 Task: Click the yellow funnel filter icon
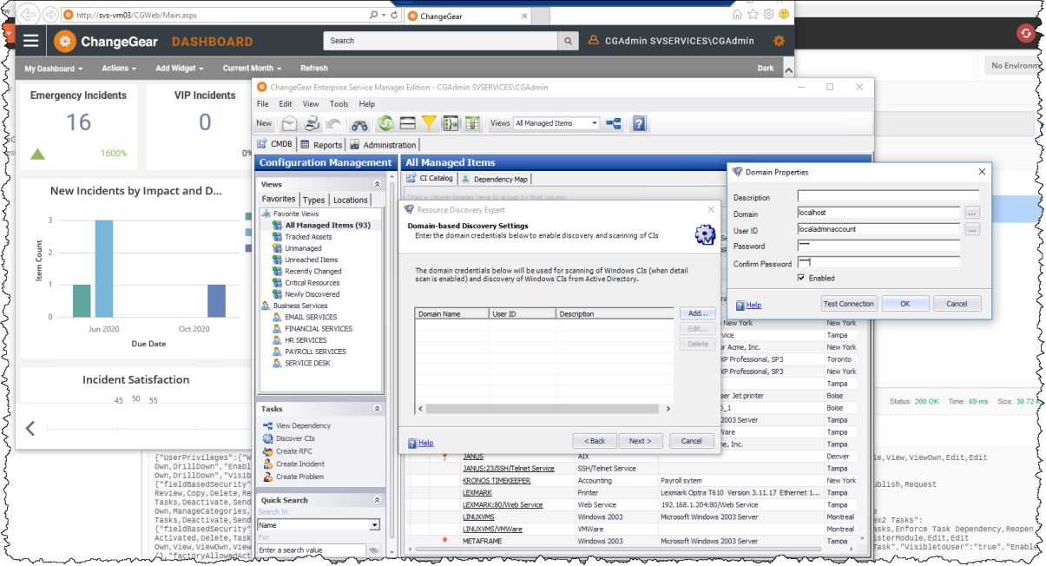tap(429, 124)
